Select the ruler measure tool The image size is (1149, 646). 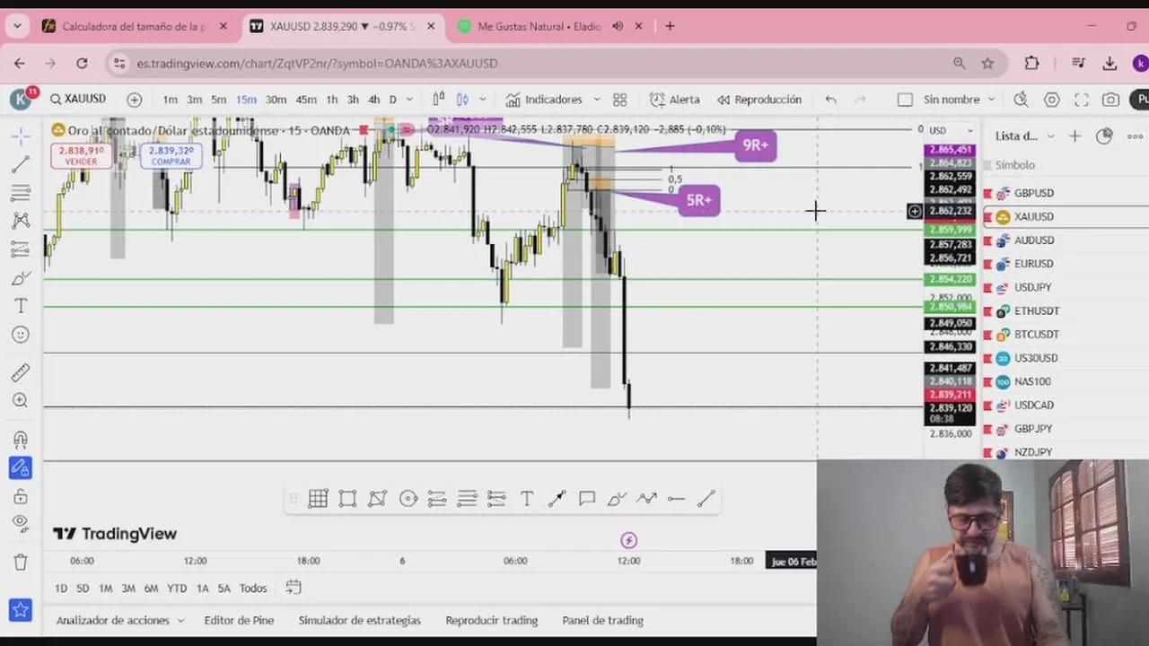tap(21, 371)
